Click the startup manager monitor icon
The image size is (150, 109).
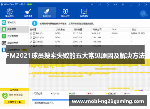(x=4, y=43)
